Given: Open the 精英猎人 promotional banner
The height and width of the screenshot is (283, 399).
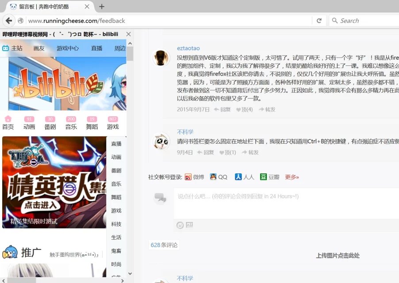Looking at the screenshot, I should tap(54, 182).
